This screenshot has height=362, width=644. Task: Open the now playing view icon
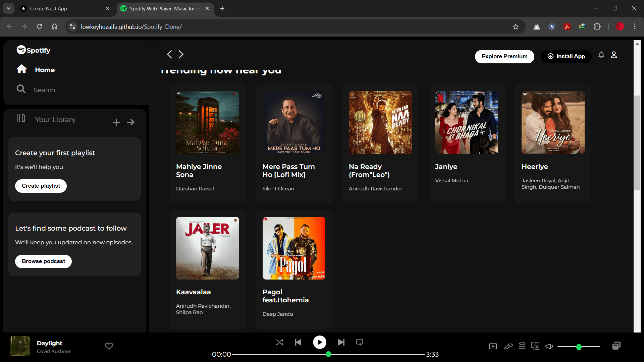click(x=493, y=346)
